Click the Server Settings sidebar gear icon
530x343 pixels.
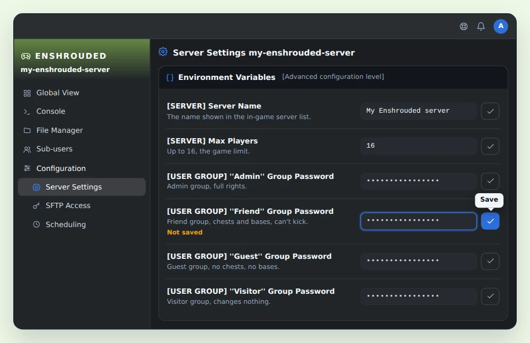click(x=36, y=187)
